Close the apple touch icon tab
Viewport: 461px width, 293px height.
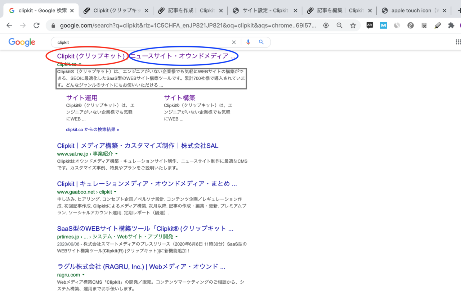pos(444,10)
